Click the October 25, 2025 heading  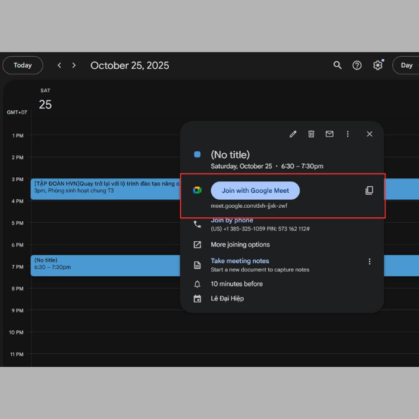click(130, 65)
